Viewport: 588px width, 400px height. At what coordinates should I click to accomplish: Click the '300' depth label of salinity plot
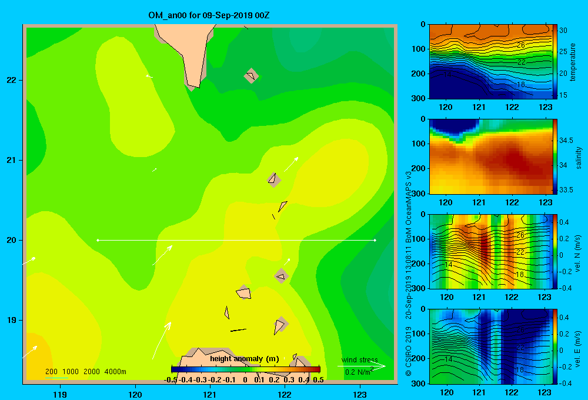[x=418, y=193]
